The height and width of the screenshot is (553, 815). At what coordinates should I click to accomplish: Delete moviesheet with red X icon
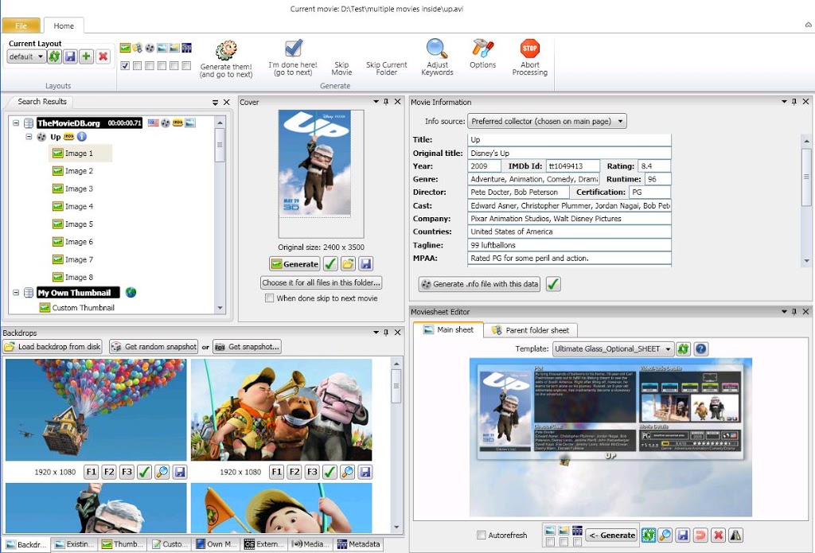(719, 535)
